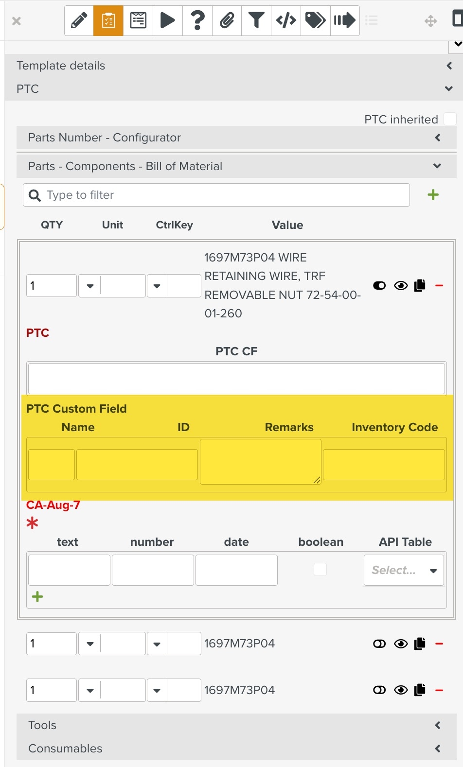Tick the boolean checkbox in CA-Aug-7
Screen dimensions: 463x767
coord(320,569)
